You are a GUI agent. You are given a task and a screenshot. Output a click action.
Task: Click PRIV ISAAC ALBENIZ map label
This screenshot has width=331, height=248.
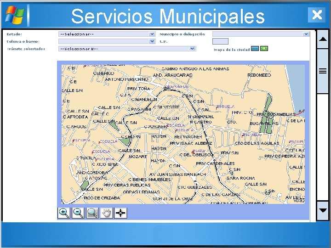click(x=191, y=143)
